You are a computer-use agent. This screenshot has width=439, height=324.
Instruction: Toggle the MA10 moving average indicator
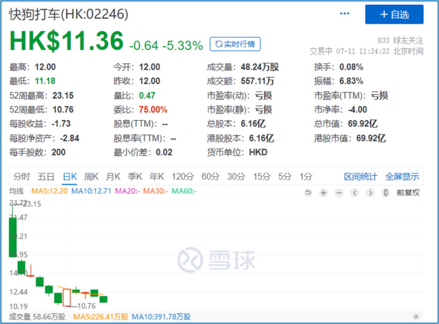[91, 191]
